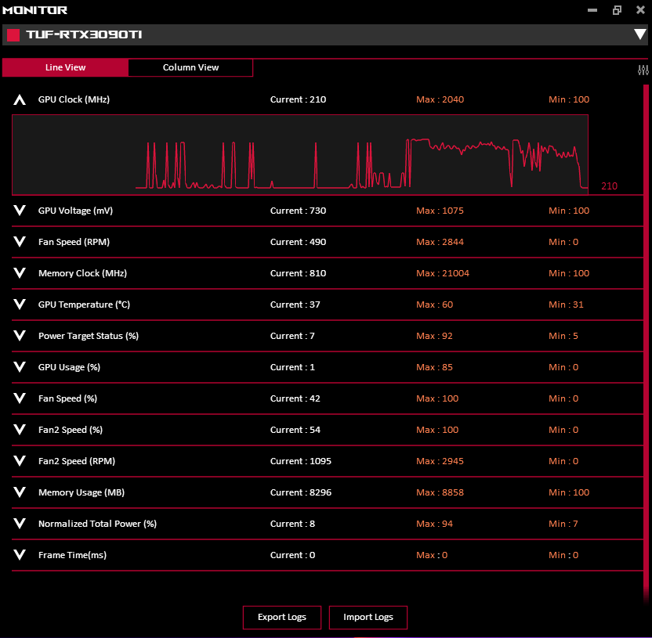The image size is (652, 638).
Task: Expand Power Target Status (%) row
Action: point(20,336)
